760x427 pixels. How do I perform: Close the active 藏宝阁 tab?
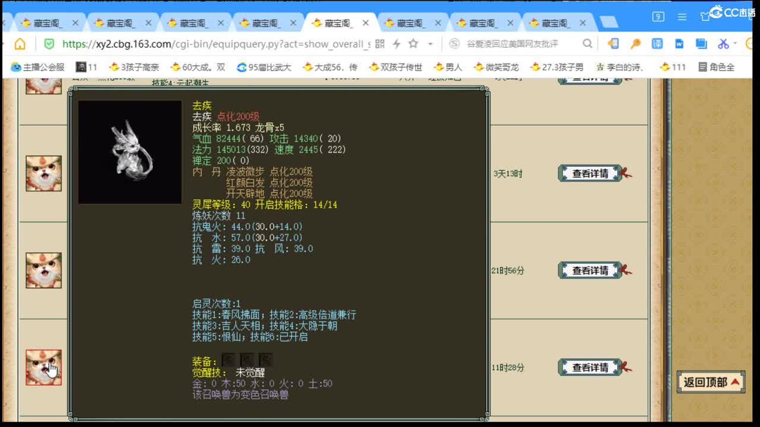click(366, 23)
